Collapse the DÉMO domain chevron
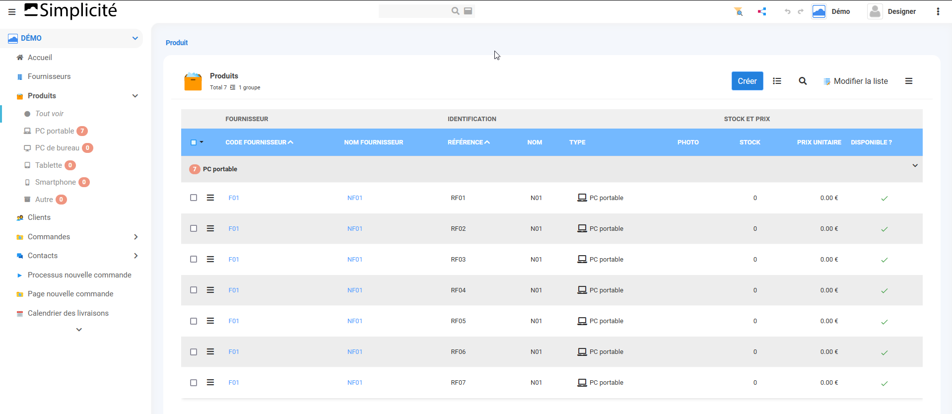The width and height of the screenshot is (952, 414). click(x=135, y=38)
